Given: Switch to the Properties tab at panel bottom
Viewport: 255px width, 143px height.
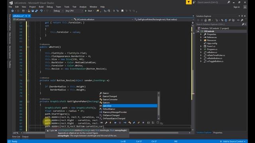Looking at the screenshot, I should point(218,133).
